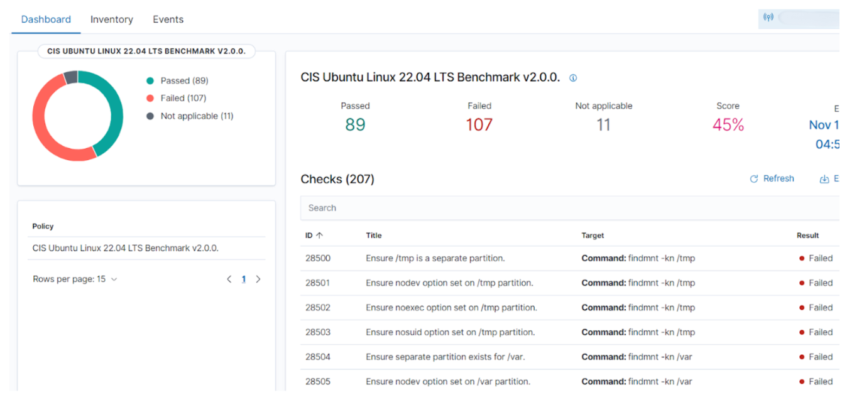Select "Ensure nosuid option set on /tmp partition."
The height and width of the screenshot is (407, 847).
coord(451,332)
